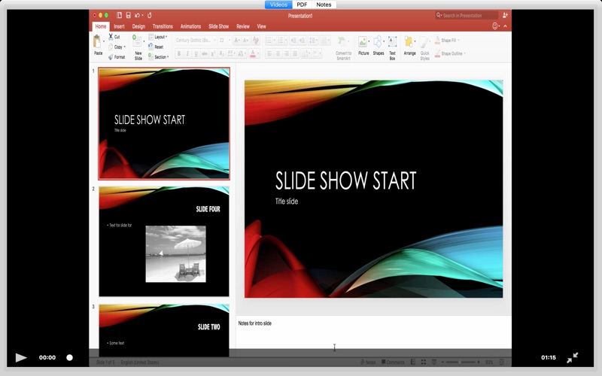Click Decrease indent icon

click(x=293, y=41)
